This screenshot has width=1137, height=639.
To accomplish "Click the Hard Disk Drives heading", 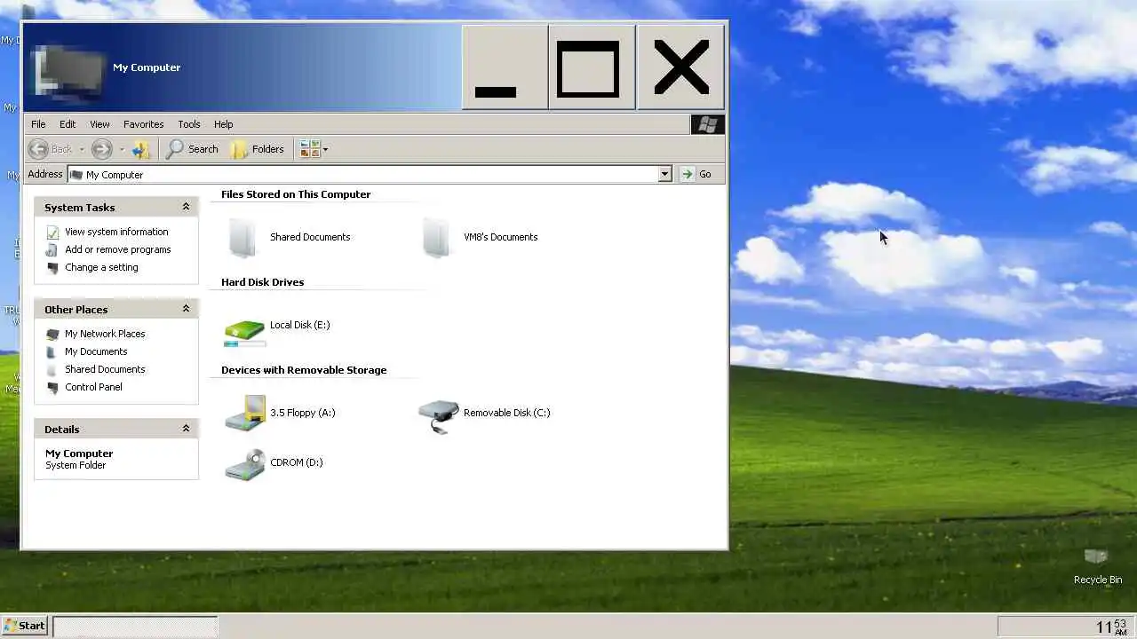I will point(262,282).
